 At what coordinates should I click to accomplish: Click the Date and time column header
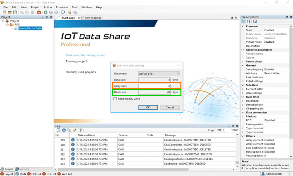pos(97,135)
